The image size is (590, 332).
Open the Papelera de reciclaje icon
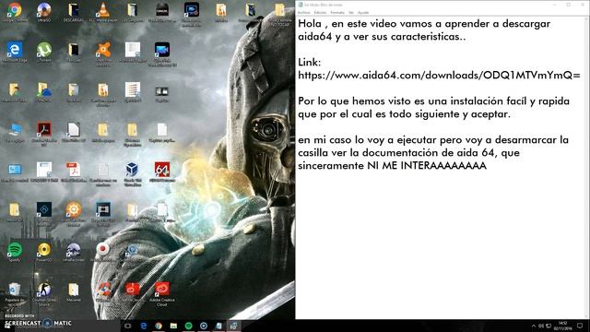click(x=15, y=293)
